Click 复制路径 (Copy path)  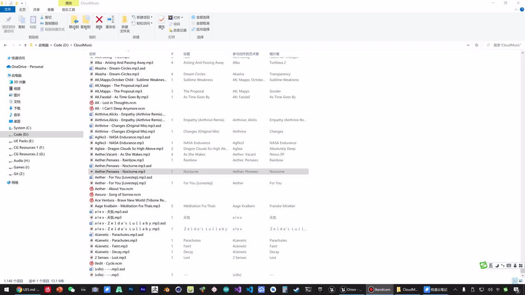point(49,23)
